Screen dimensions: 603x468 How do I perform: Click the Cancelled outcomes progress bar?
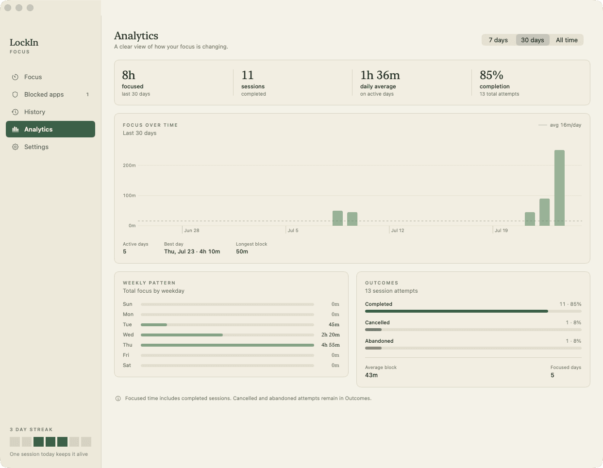coord(473,330)
